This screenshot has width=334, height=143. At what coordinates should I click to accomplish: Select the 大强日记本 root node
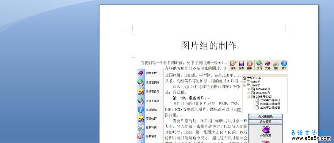(254, 78)
